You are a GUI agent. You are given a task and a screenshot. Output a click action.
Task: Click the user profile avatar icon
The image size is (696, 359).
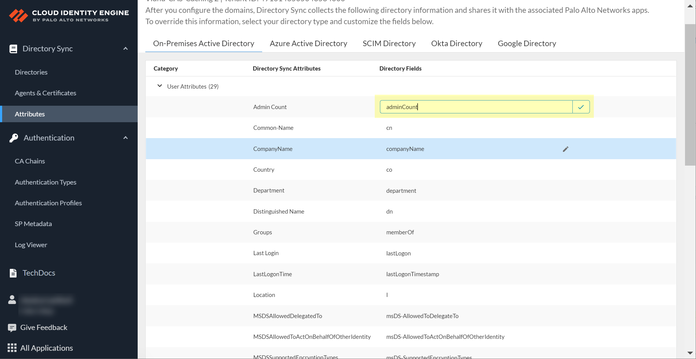12,300
